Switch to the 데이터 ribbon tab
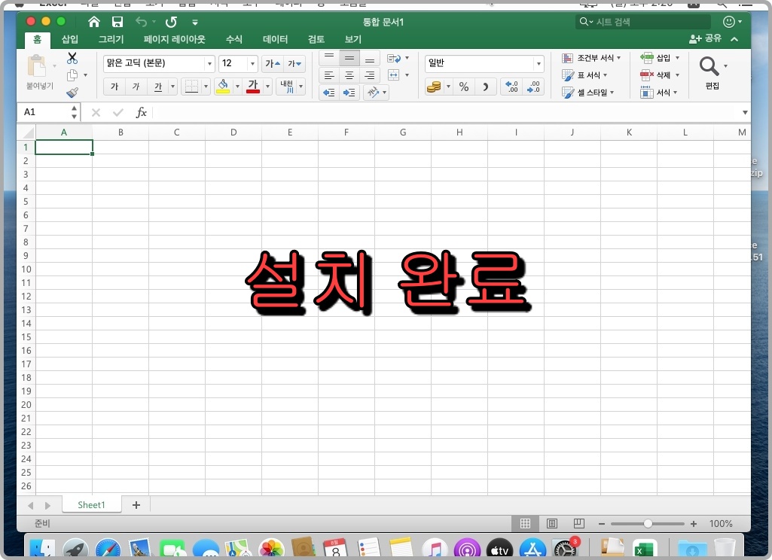This screenshot has height=560, width=772. pos(275,39)
